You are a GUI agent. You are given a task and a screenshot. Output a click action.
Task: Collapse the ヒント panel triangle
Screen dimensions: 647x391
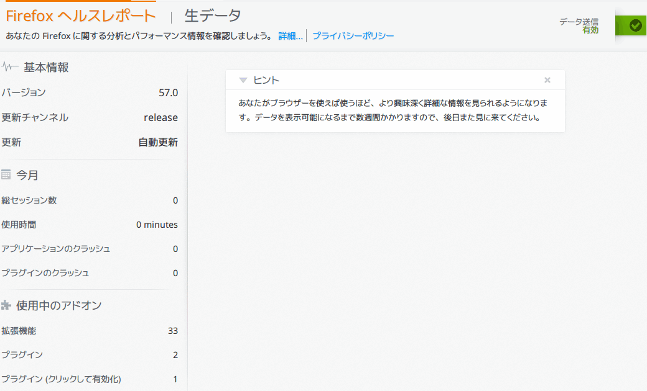pyautogui.click(x=243, y=80)
